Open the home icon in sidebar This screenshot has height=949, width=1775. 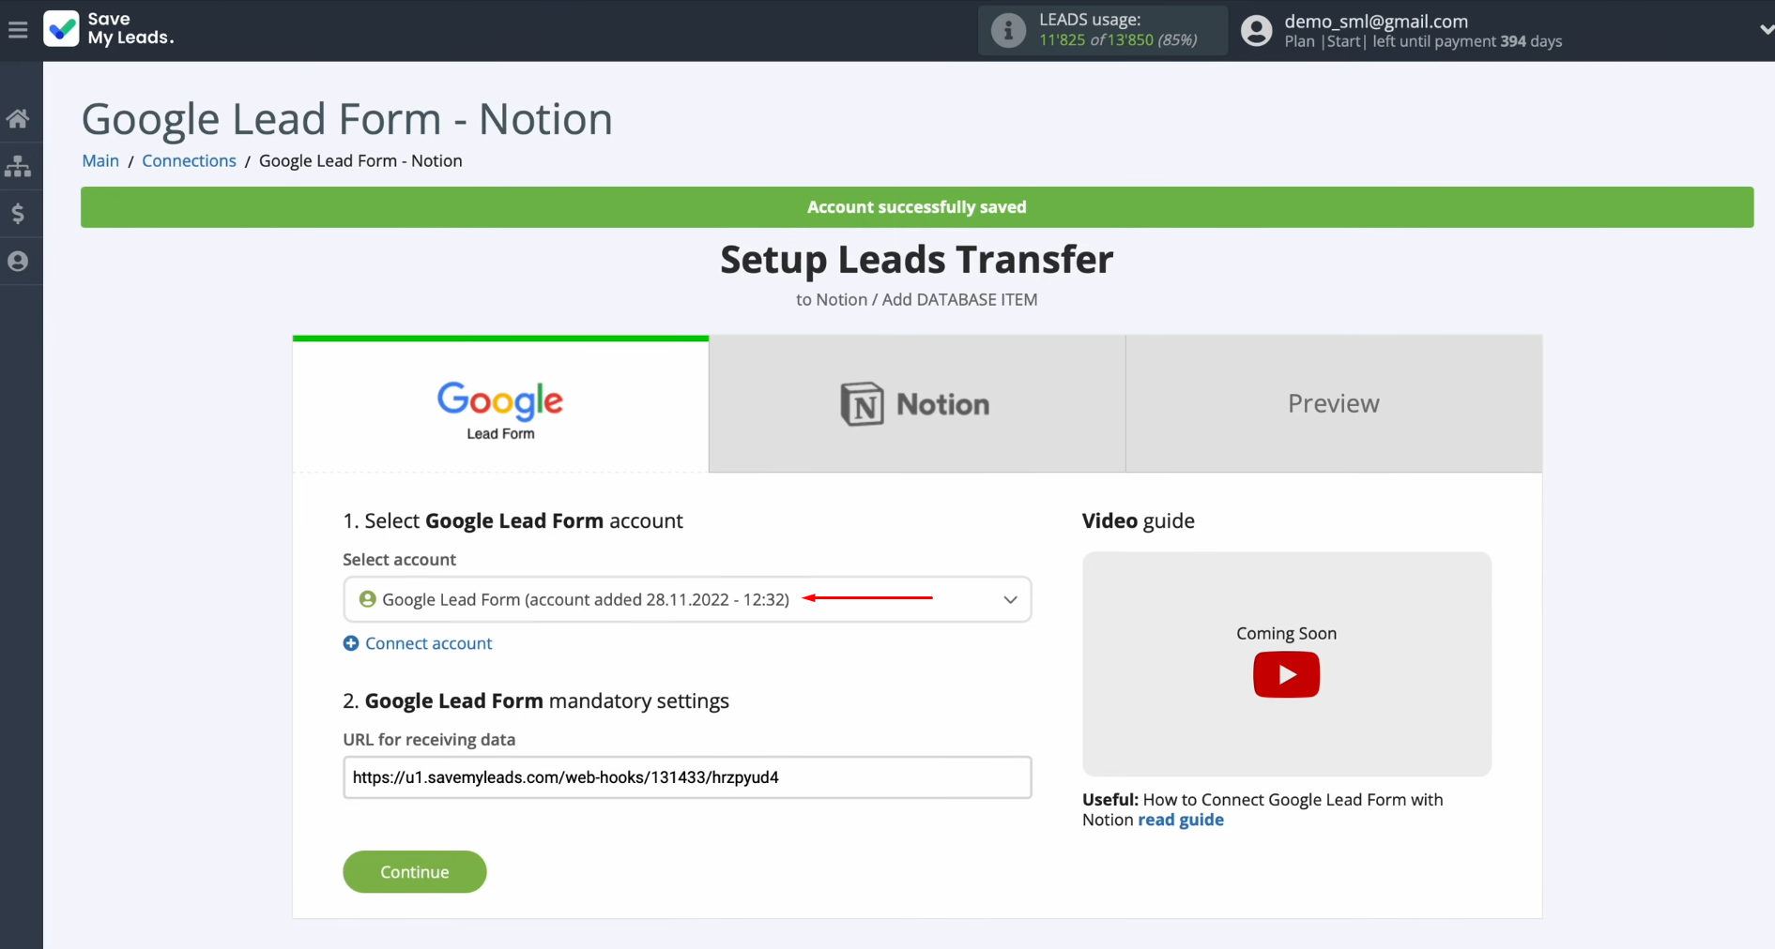click(x=18, y=118)
